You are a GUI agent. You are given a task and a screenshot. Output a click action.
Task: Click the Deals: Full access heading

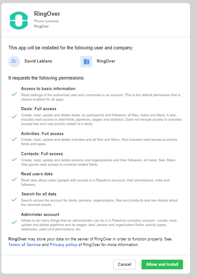tap(39, 109)
